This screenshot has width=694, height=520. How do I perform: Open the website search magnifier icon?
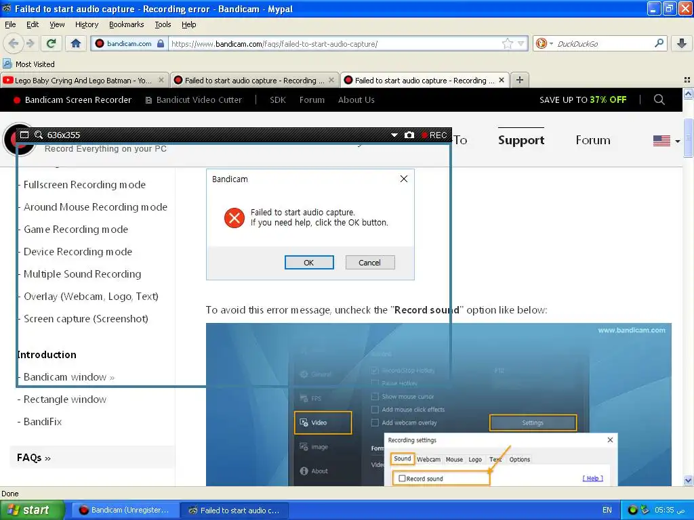[x=659, y=100]
